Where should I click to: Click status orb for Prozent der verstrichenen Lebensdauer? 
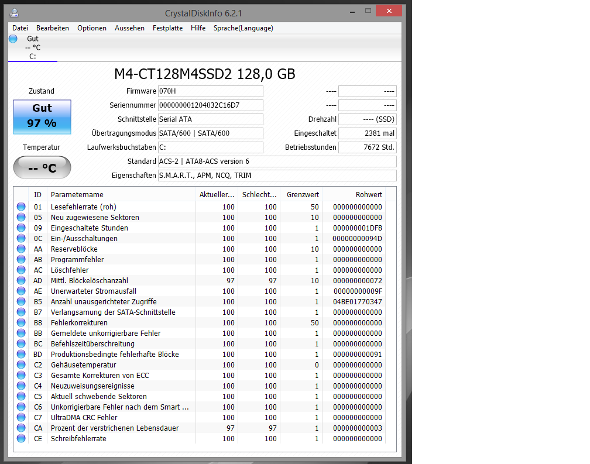click(21, 428)
